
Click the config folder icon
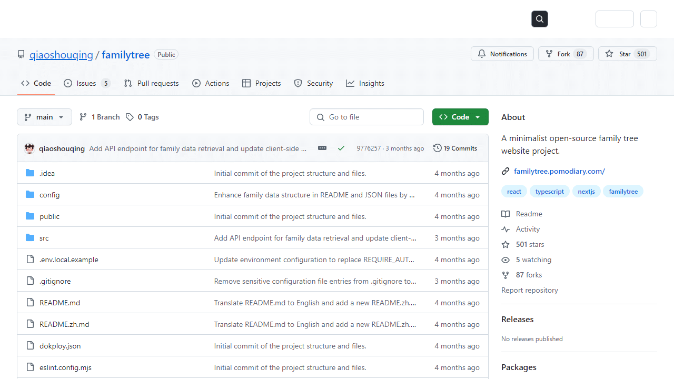pos(30,195)
